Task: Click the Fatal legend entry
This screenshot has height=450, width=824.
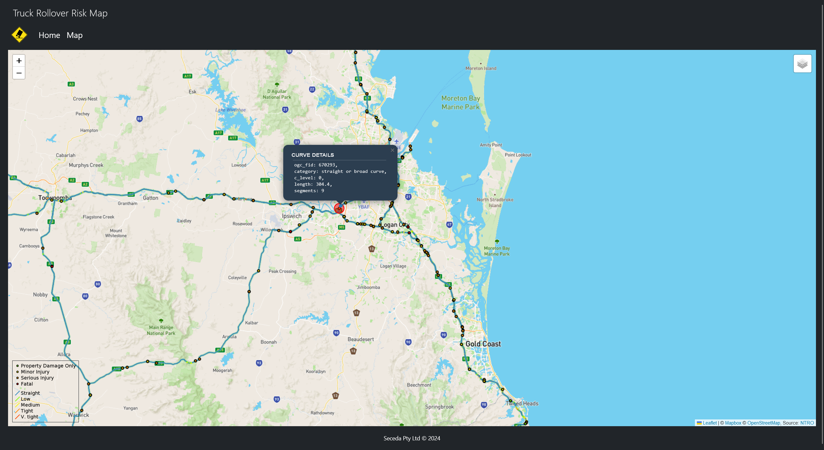Action: click(27, 384)
